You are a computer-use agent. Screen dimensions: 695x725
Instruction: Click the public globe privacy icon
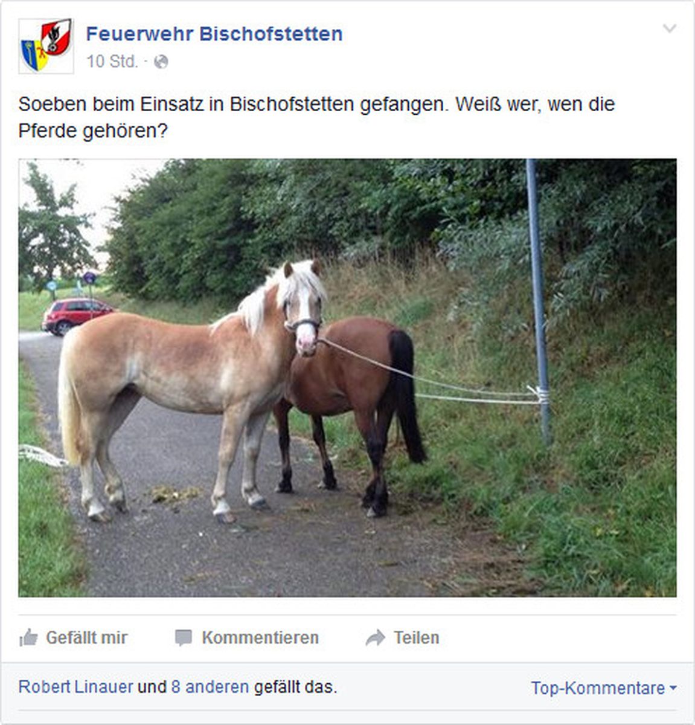coord(161,62)
